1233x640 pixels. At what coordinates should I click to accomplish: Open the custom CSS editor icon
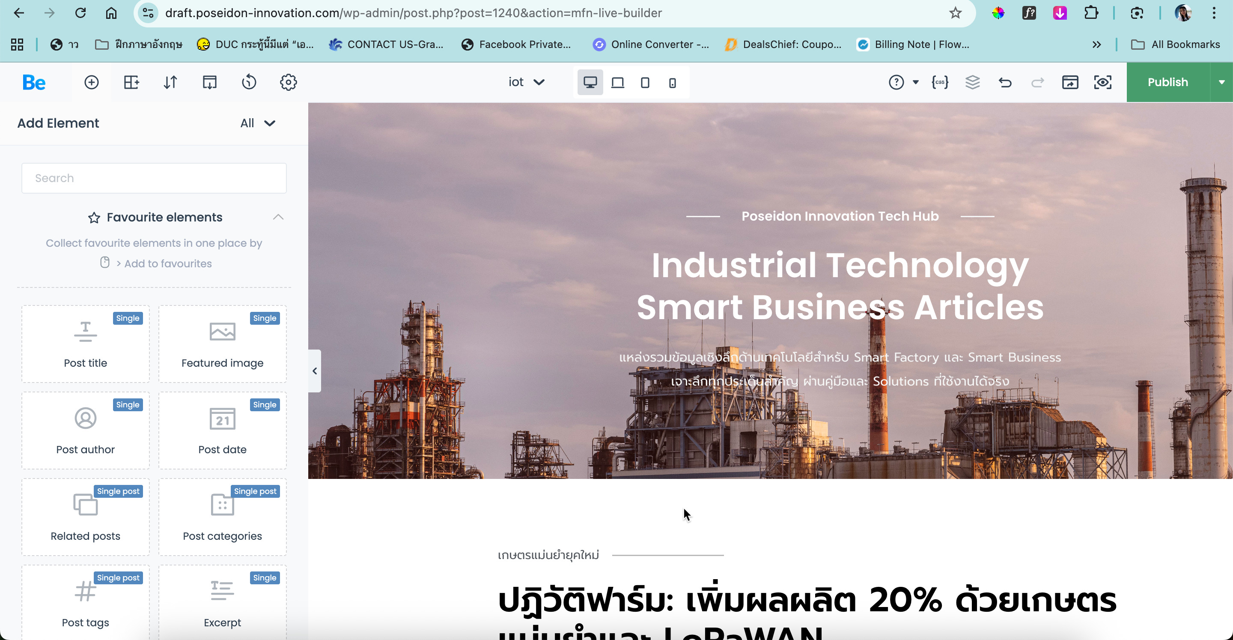[x=940, y=82]
